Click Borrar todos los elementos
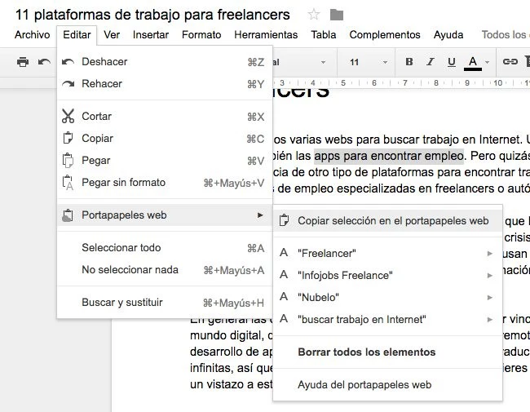Screen dimensions: 530x412 pyautogui.click(x=366, y=352)
